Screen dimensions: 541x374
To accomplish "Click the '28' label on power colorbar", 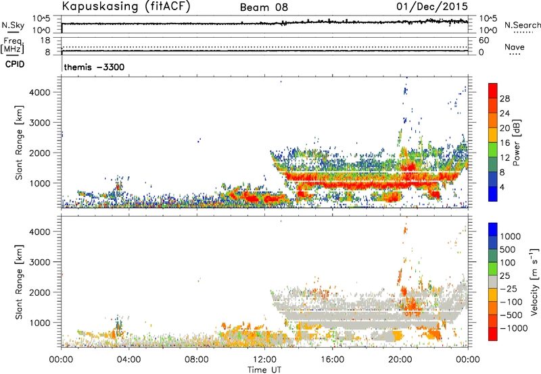I will click(504, 99).
